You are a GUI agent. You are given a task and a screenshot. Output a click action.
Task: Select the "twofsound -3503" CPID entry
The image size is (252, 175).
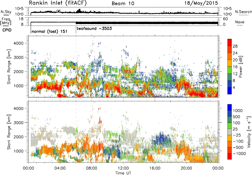[x=94, y=29]
